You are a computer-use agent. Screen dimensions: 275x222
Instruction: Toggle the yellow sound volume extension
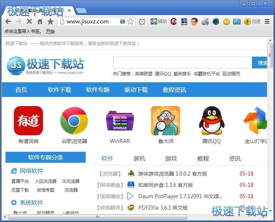tap(226, 22)
